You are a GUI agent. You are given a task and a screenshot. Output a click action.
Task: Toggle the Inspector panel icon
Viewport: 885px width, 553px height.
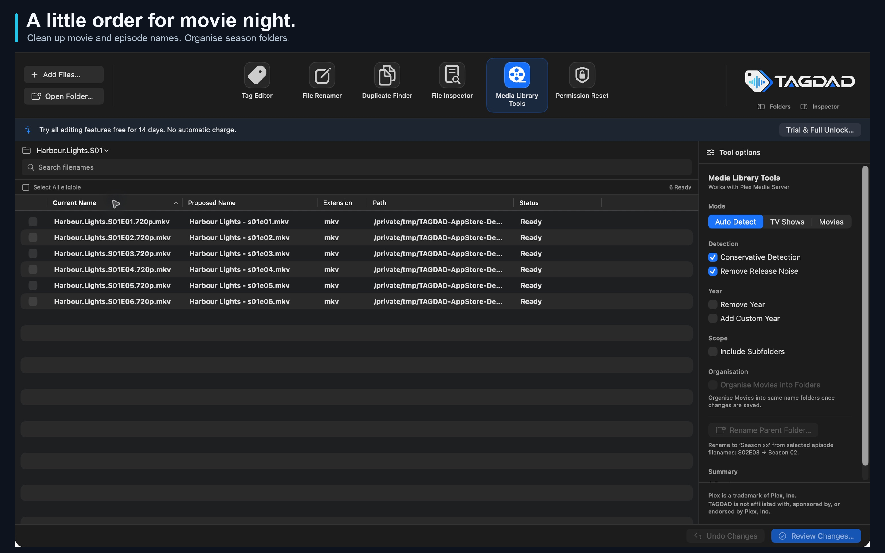point(804,107)
